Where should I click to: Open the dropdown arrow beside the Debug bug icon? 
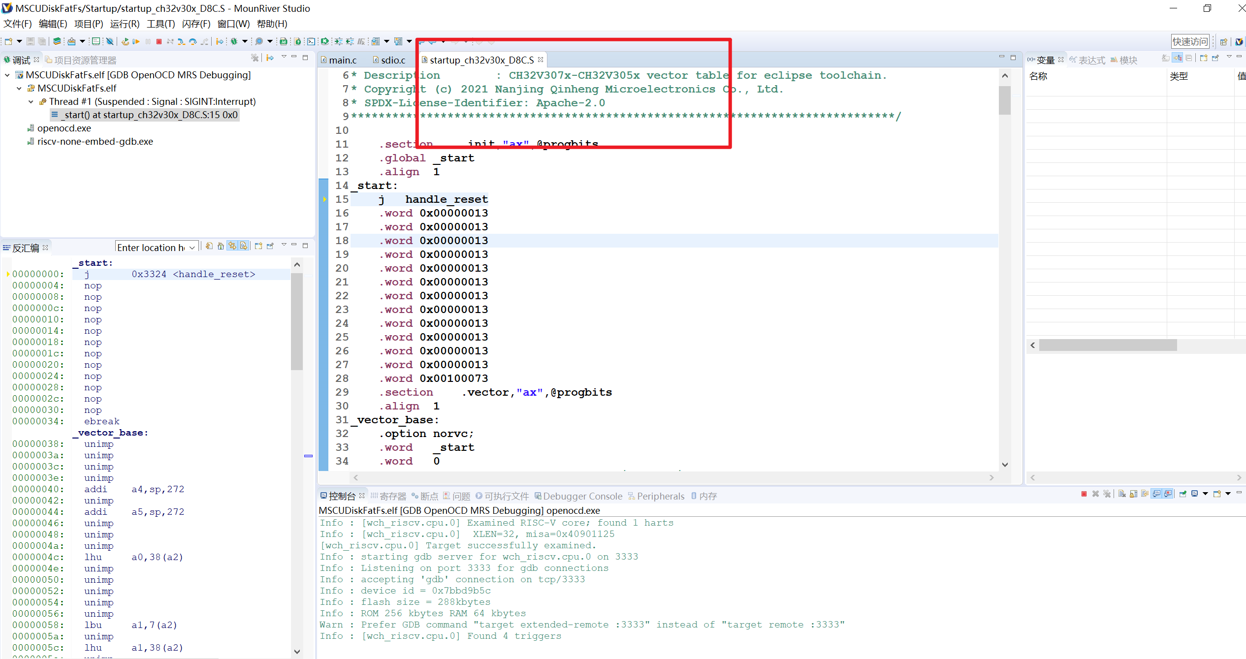click(x=245, y=41)
